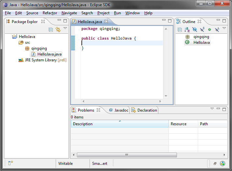This screenshot has width=232, height=171.
Task: Switch to the Declaration tab
Action: pyautogui.click(x=144, y=110)
